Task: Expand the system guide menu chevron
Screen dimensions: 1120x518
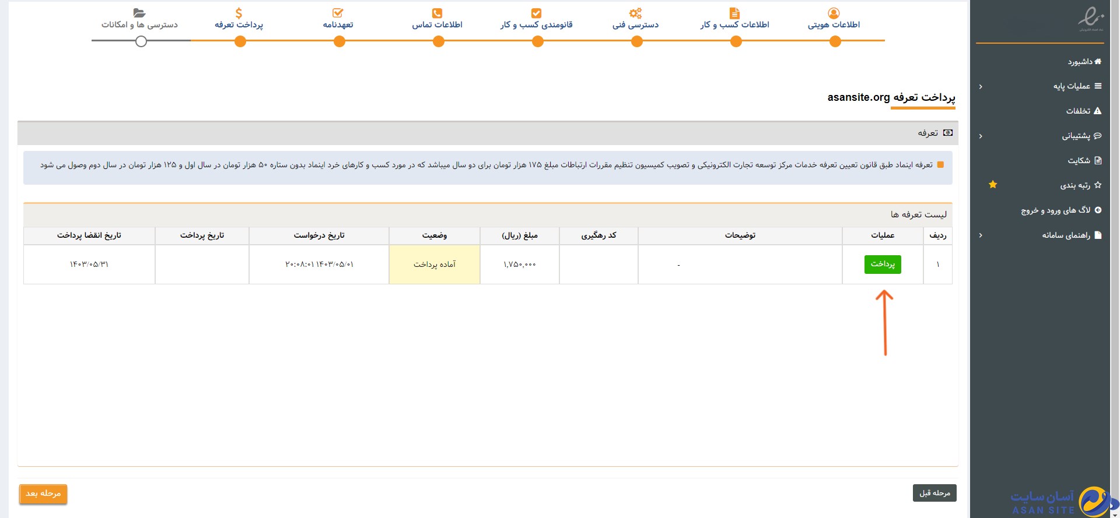Action: click(981, 235)
